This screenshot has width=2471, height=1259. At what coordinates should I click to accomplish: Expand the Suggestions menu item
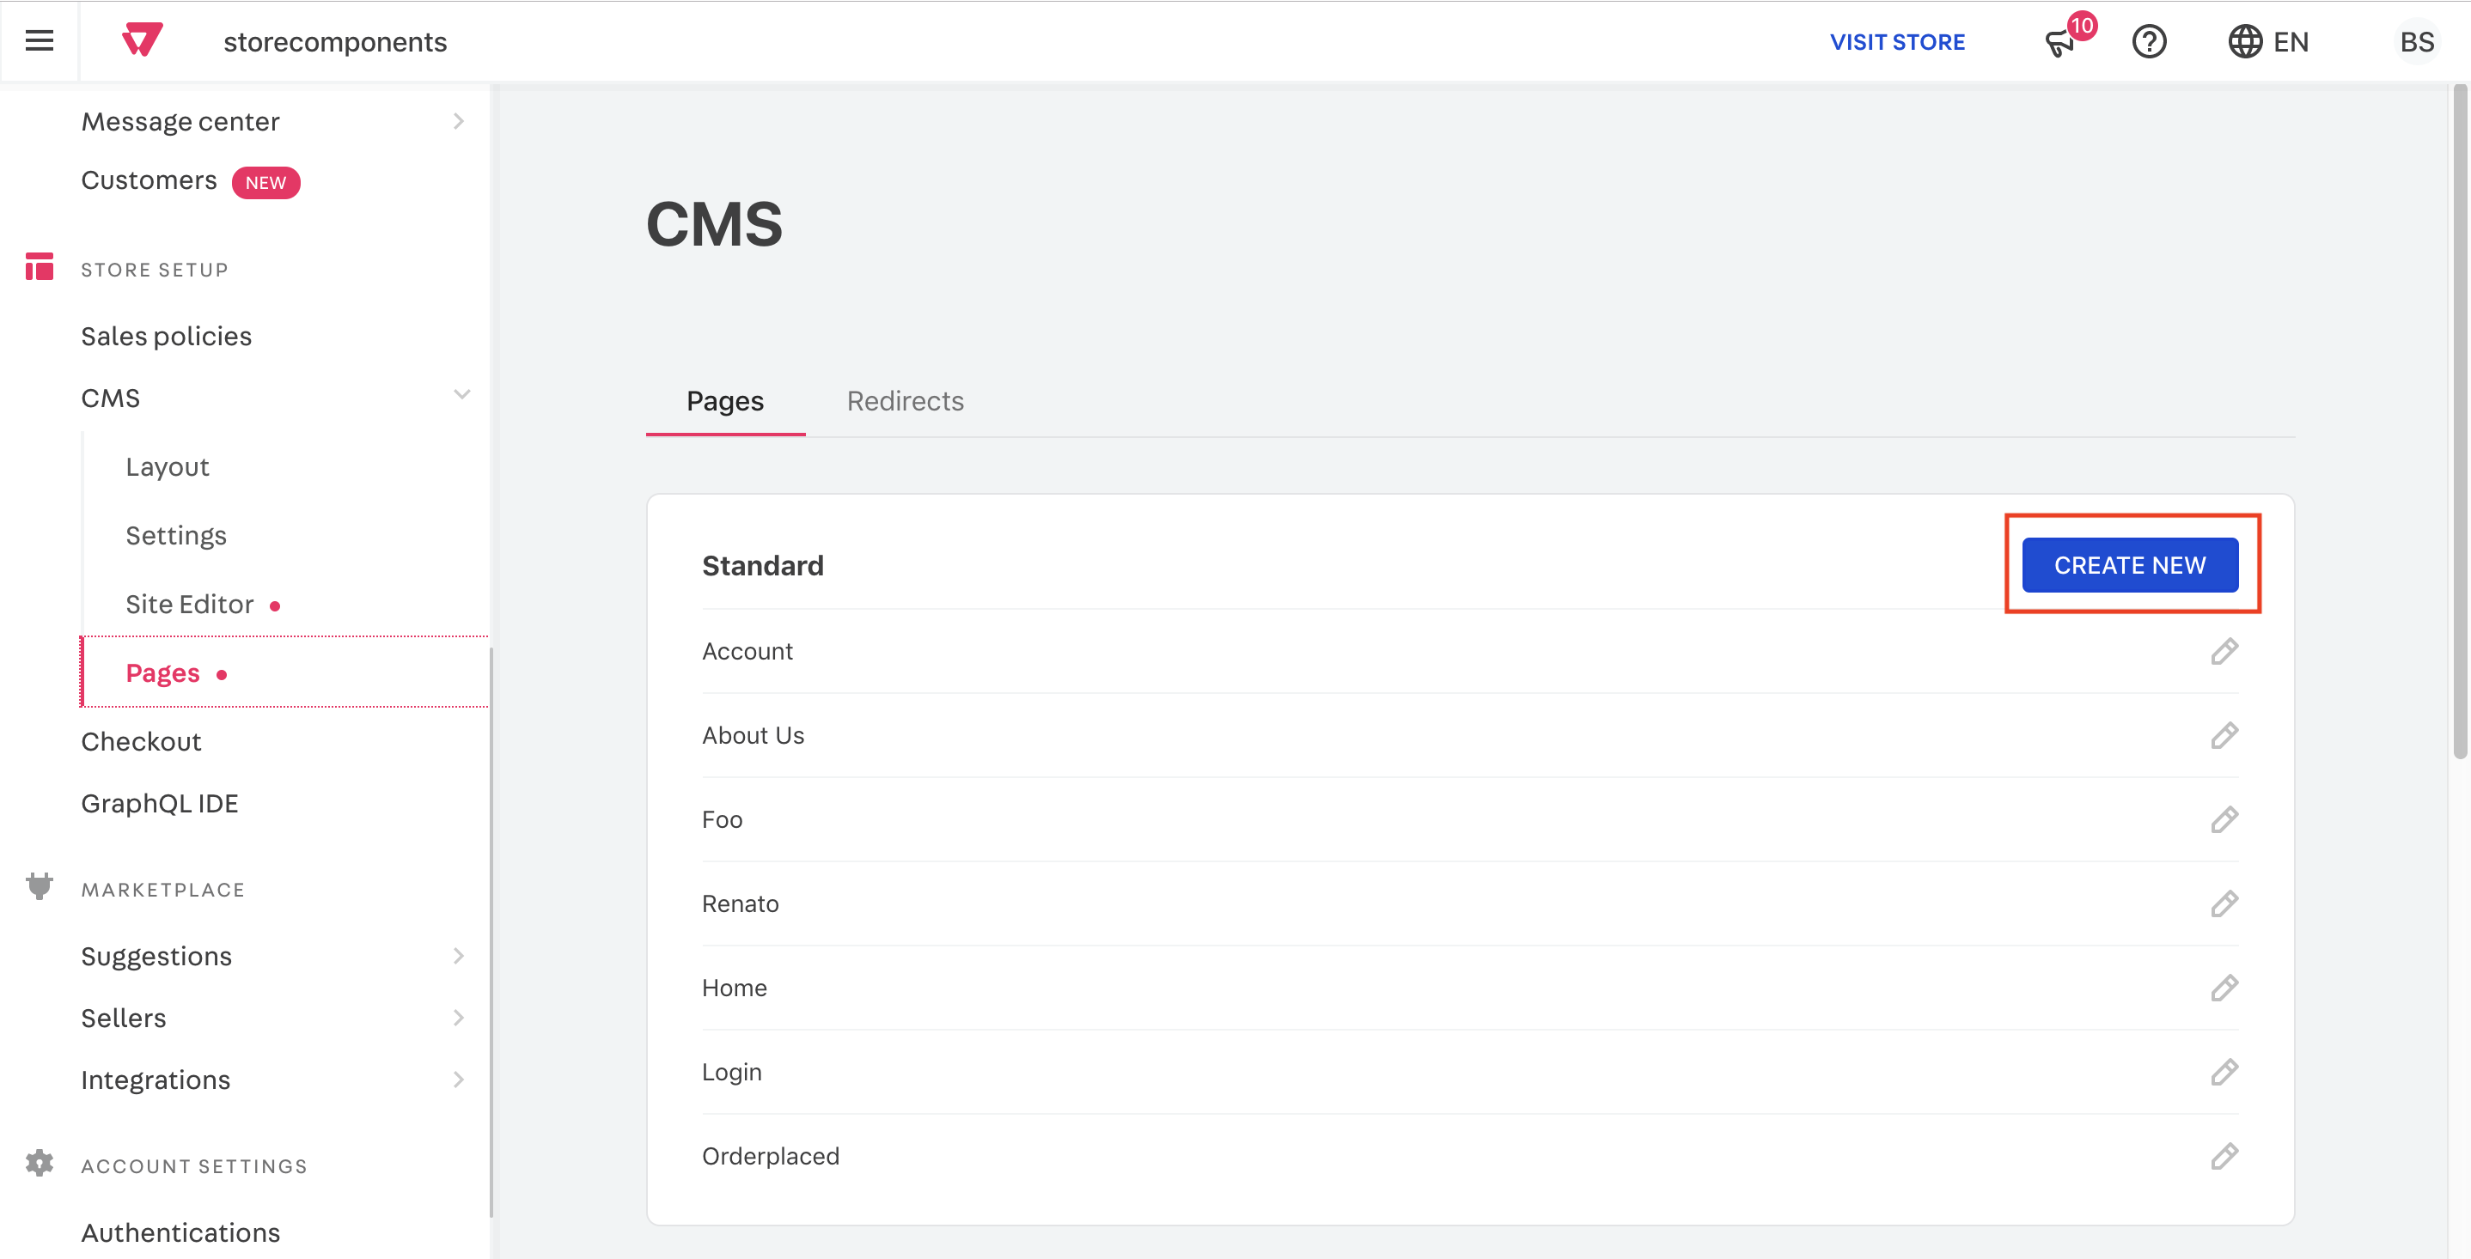click(x=462, y=954)
